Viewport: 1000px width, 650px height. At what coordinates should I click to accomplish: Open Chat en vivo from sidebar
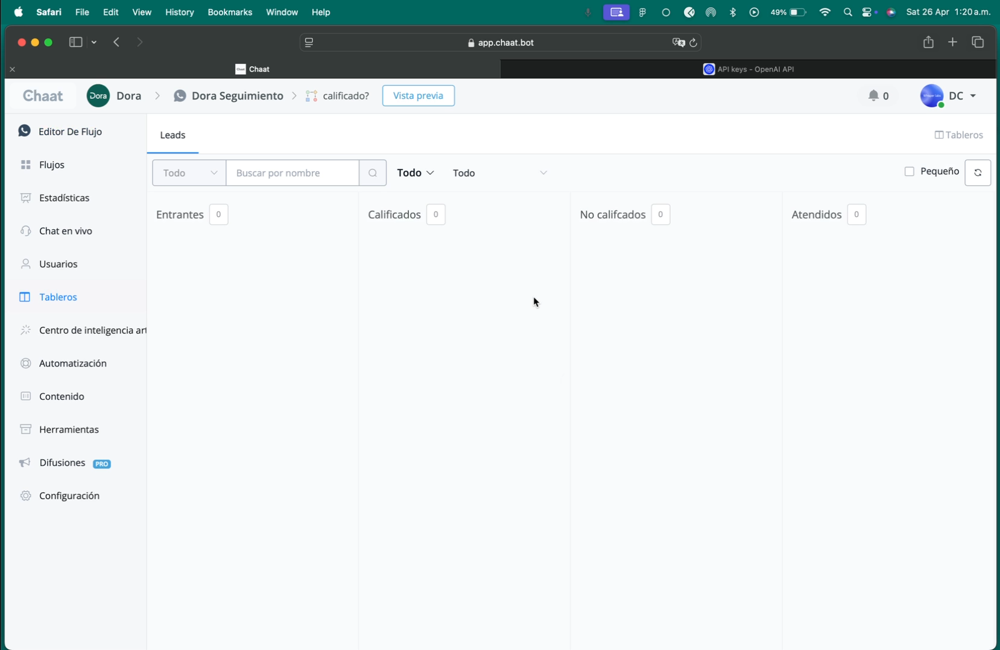click(65, 231)
